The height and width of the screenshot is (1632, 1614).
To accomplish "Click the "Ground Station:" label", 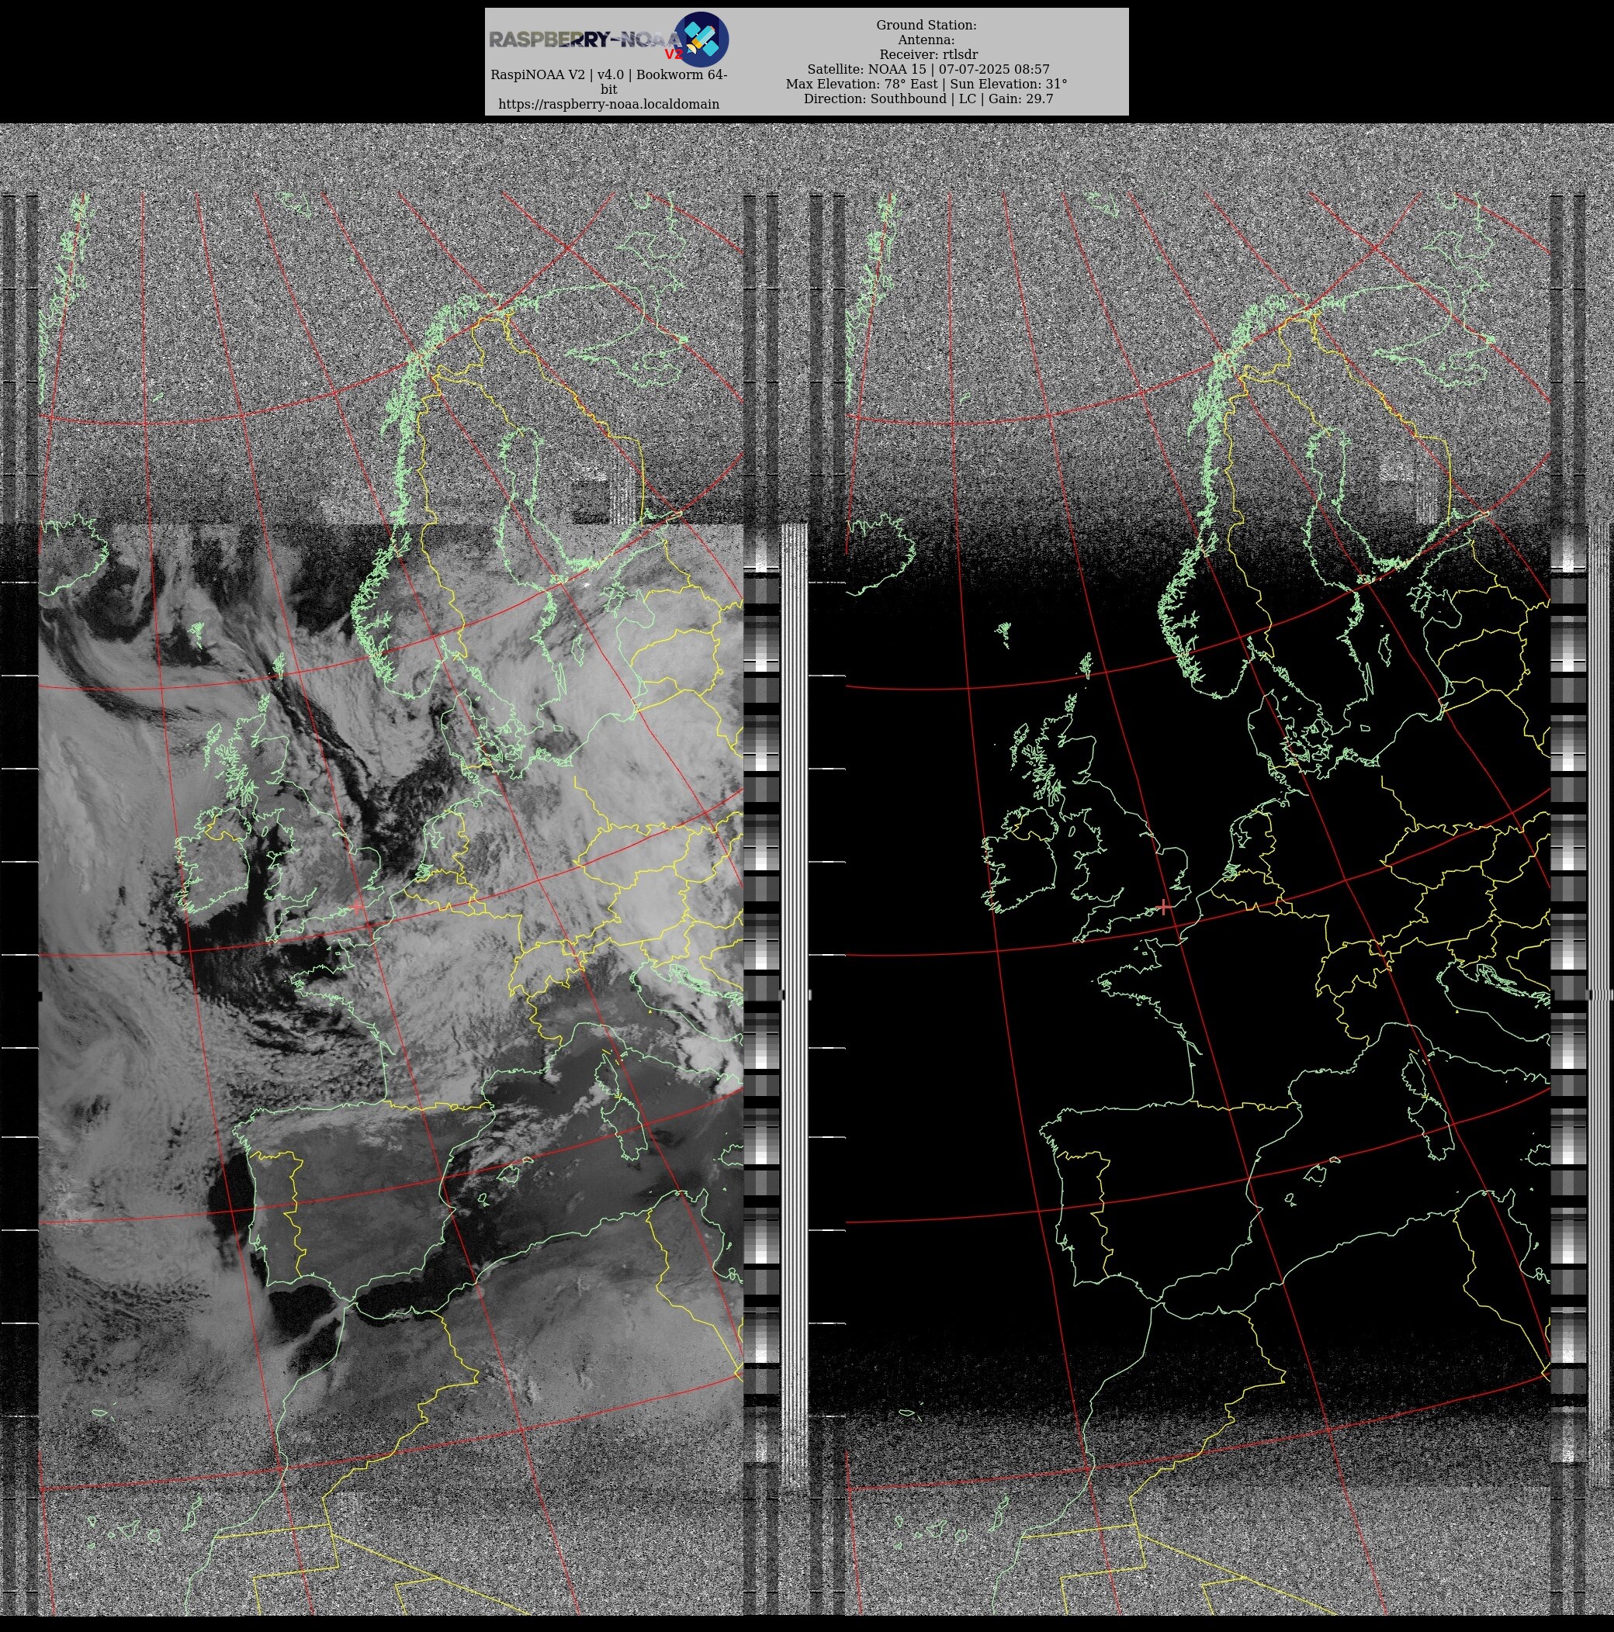I will tap(926, 26).
